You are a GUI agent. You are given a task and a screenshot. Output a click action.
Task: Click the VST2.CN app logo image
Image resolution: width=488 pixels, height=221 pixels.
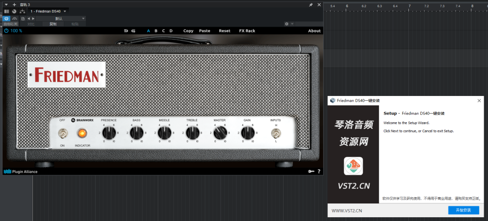click(x=353, y=166)
